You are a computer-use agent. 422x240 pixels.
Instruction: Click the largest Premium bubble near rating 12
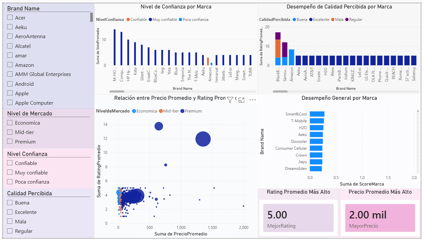click(203, 139)
